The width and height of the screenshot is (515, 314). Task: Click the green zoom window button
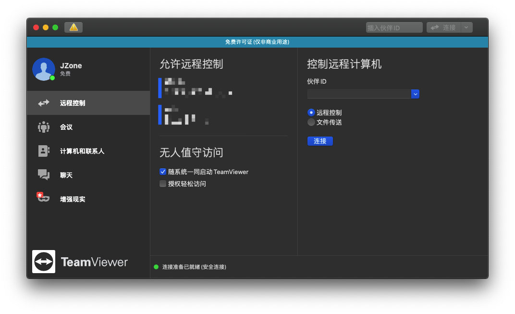coord(55,27)
